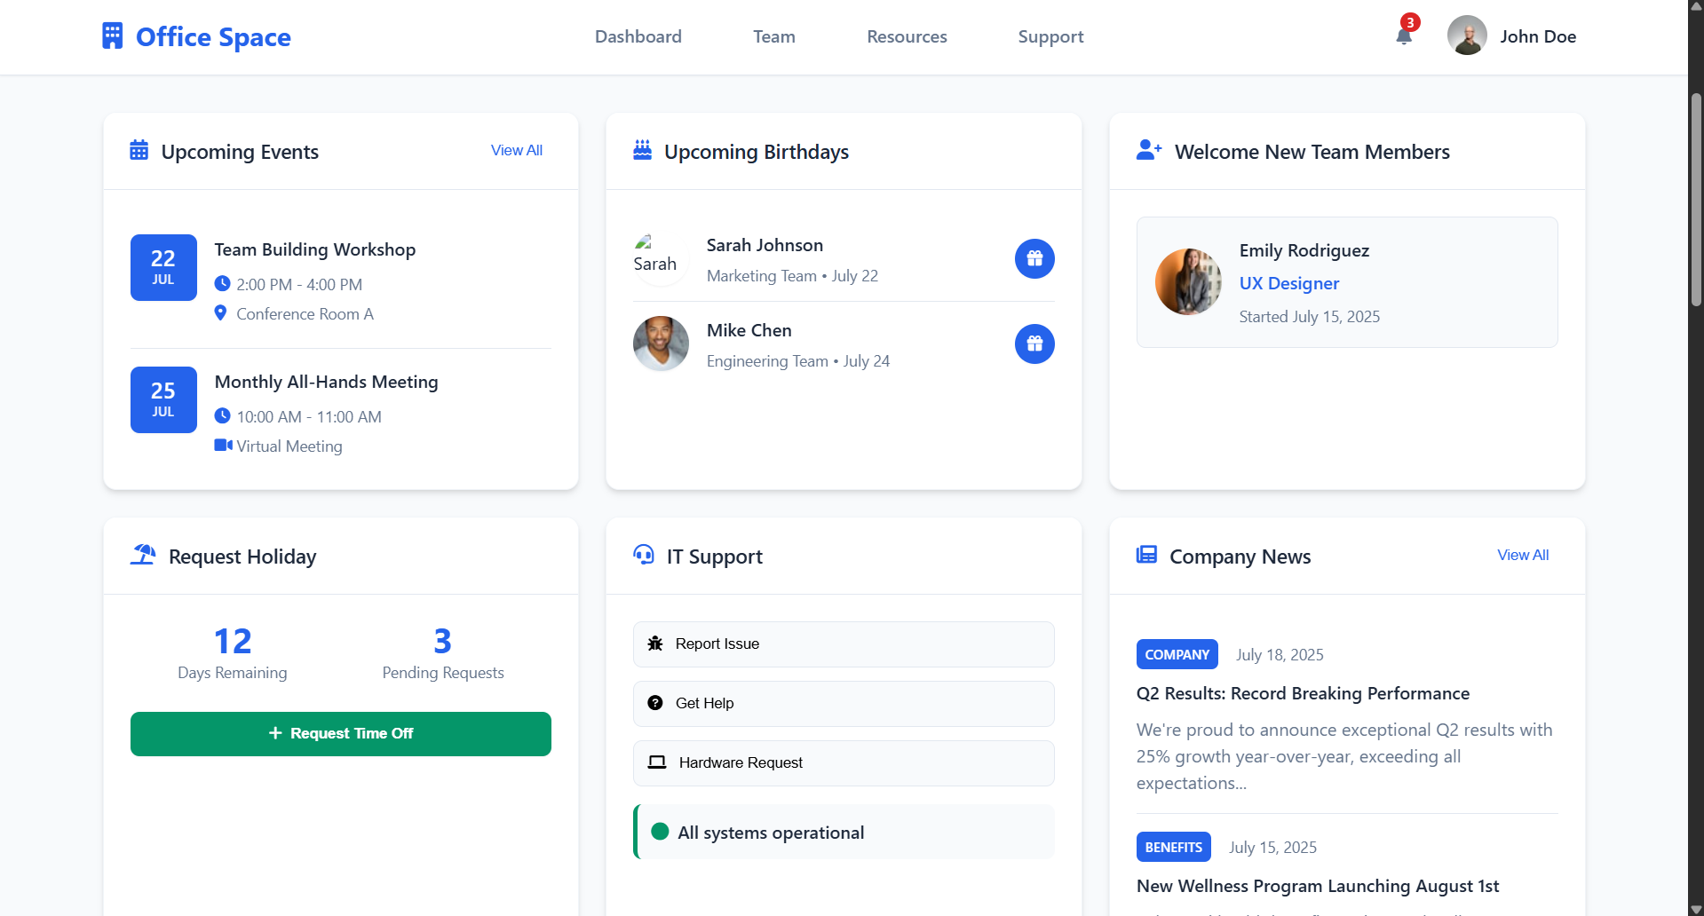Open the notifications bell icon
Screen dimensions: 1704x916
point(1404,36)
